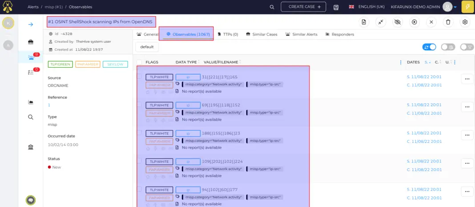Click the CREATE CASE + button

pyautogui.click(x=303, y=7)
